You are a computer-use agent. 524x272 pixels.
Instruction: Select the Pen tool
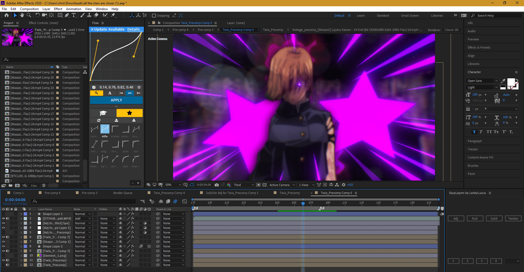tap(67, 15)
